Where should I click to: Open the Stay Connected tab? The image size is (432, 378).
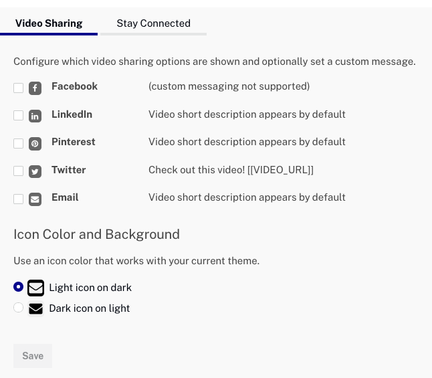coord(153,24)
